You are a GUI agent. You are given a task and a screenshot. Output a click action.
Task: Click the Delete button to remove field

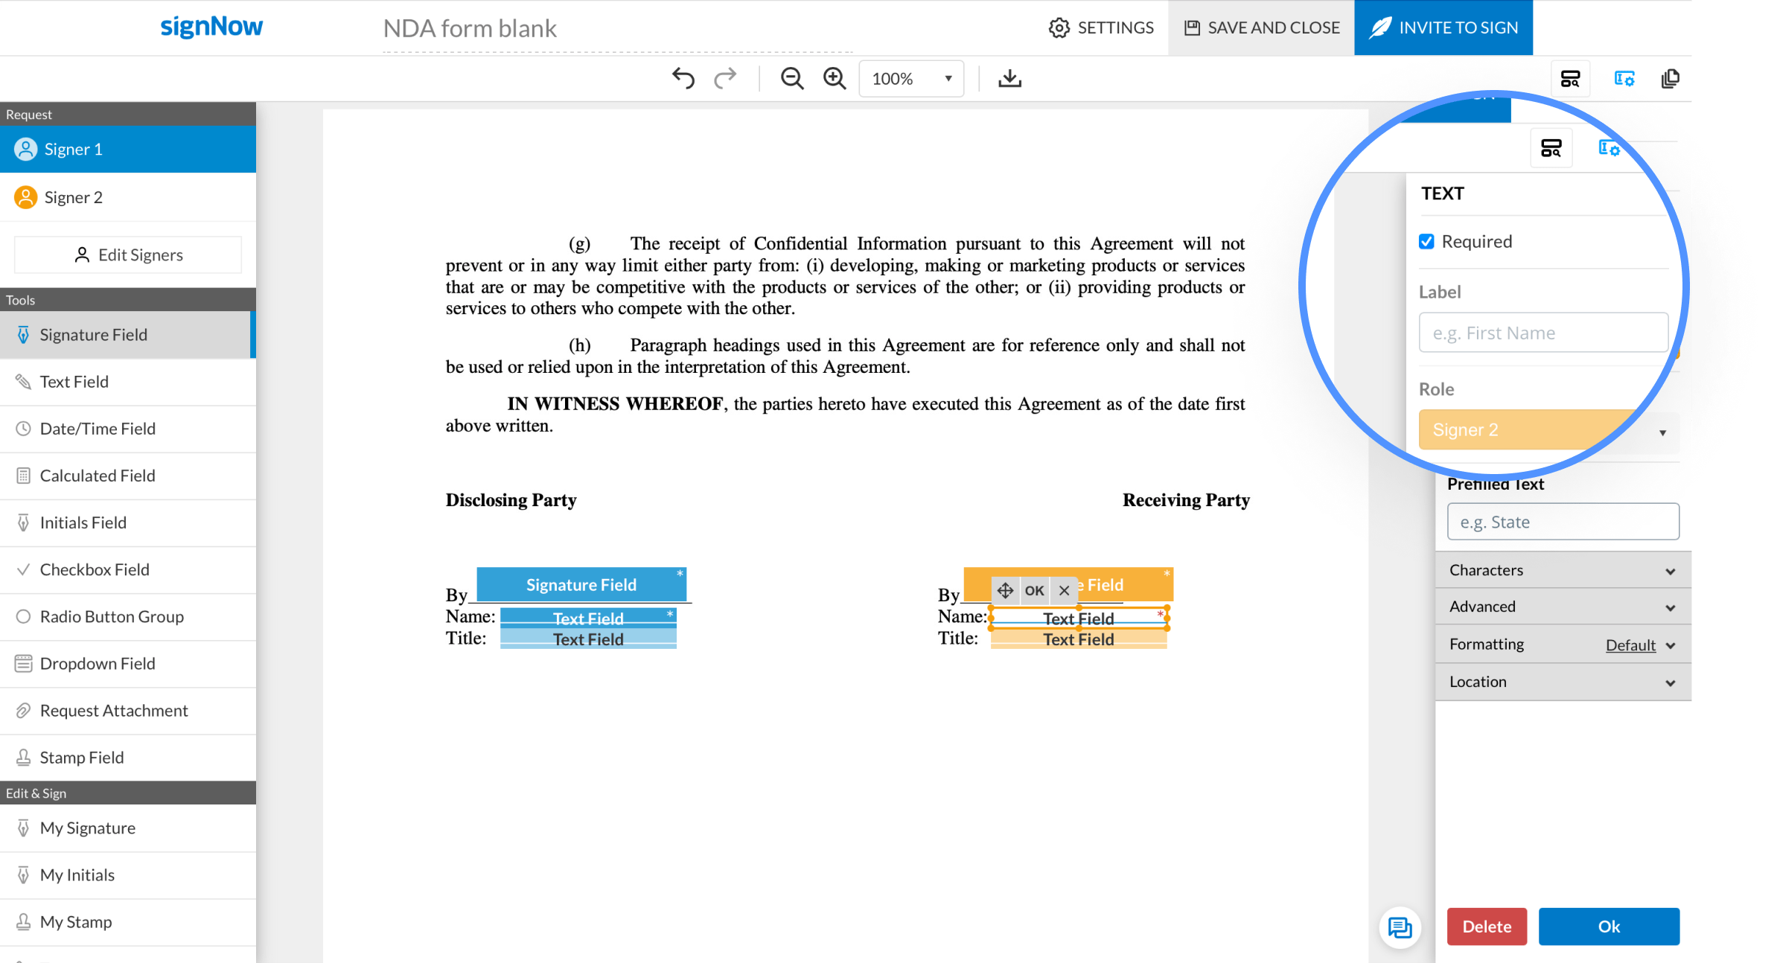click(1489, 927)
